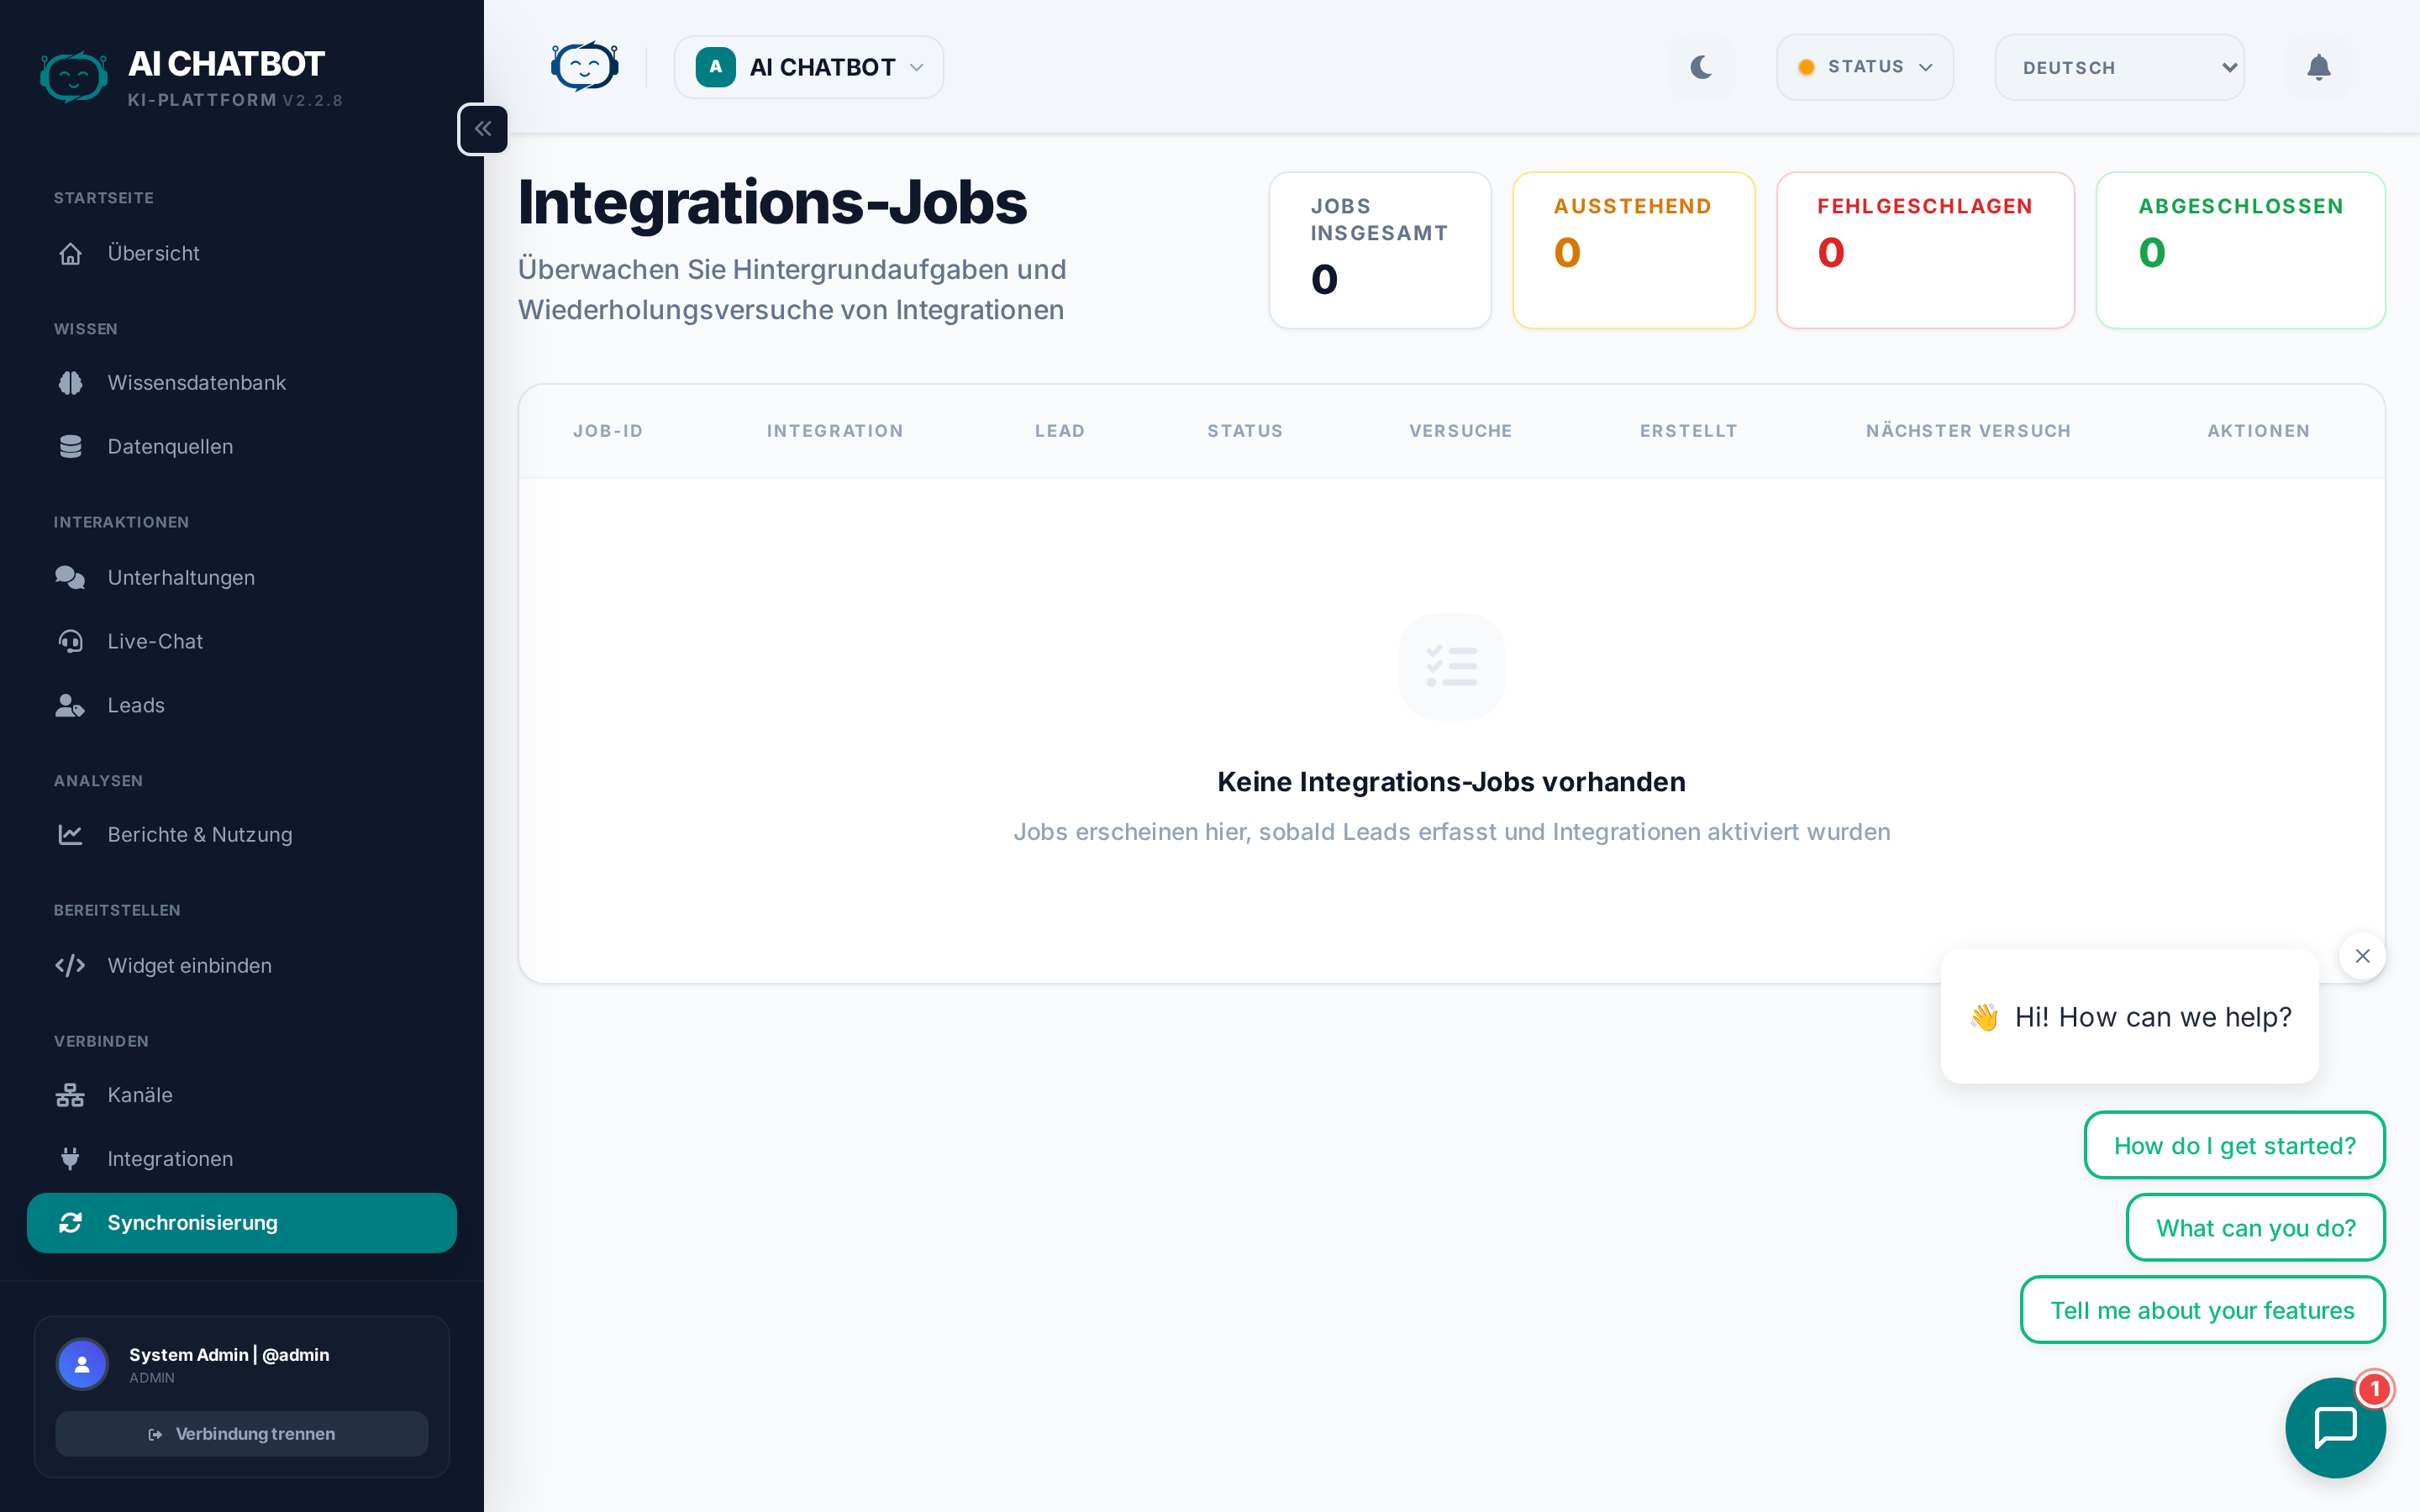The image size is (2420, 1512).
Task: Open the notifications bell
Action: point(2318,67)
